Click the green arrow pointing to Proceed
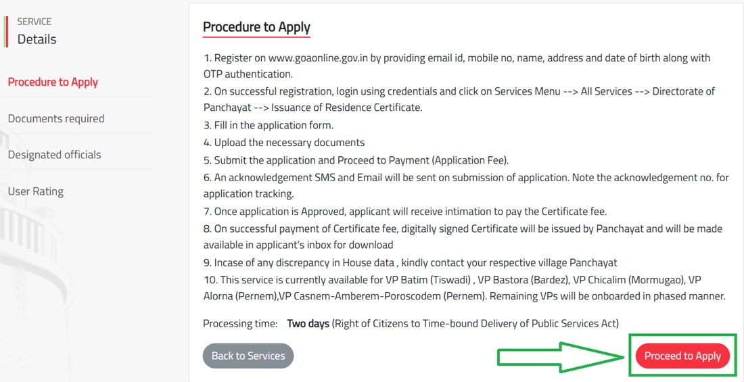This screenshot has width=744, height=382. (560, 356)
